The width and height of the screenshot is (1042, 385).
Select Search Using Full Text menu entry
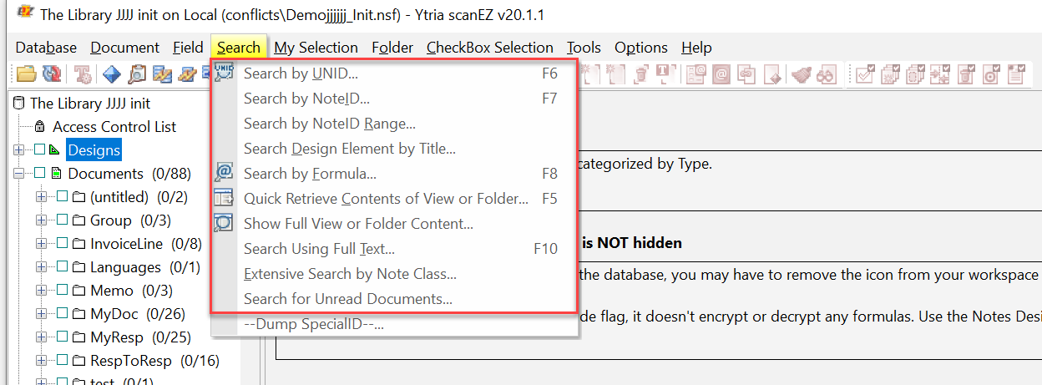tap(319, 249)
